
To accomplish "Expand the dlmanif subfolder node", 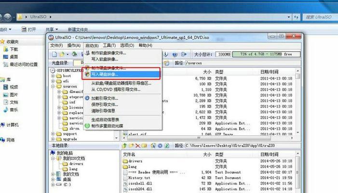I will [59, 92].
